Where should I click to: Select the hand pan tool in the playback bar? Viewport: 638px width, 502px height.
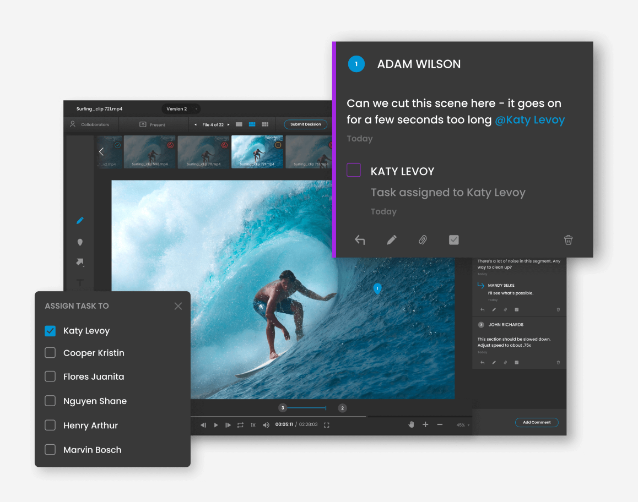pyautogui.click(x=411, y=424)
